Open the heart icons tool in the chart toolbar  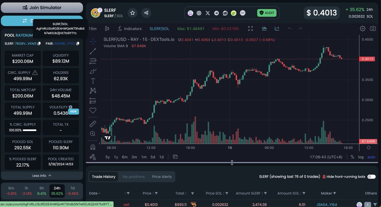93,111
